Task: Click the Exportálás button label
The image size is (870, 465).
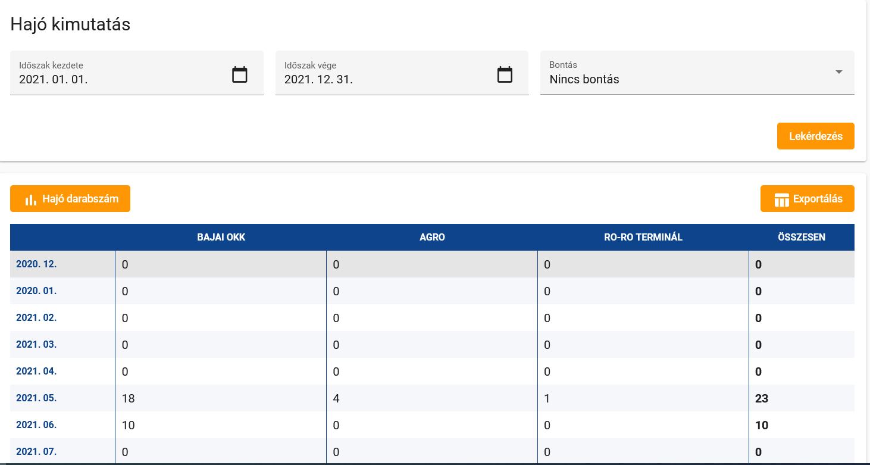Action: coord(817,199)
